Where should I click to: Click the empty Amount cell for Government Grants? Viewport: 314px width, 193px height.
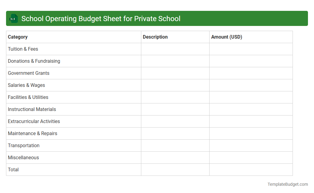pos(251,73)
